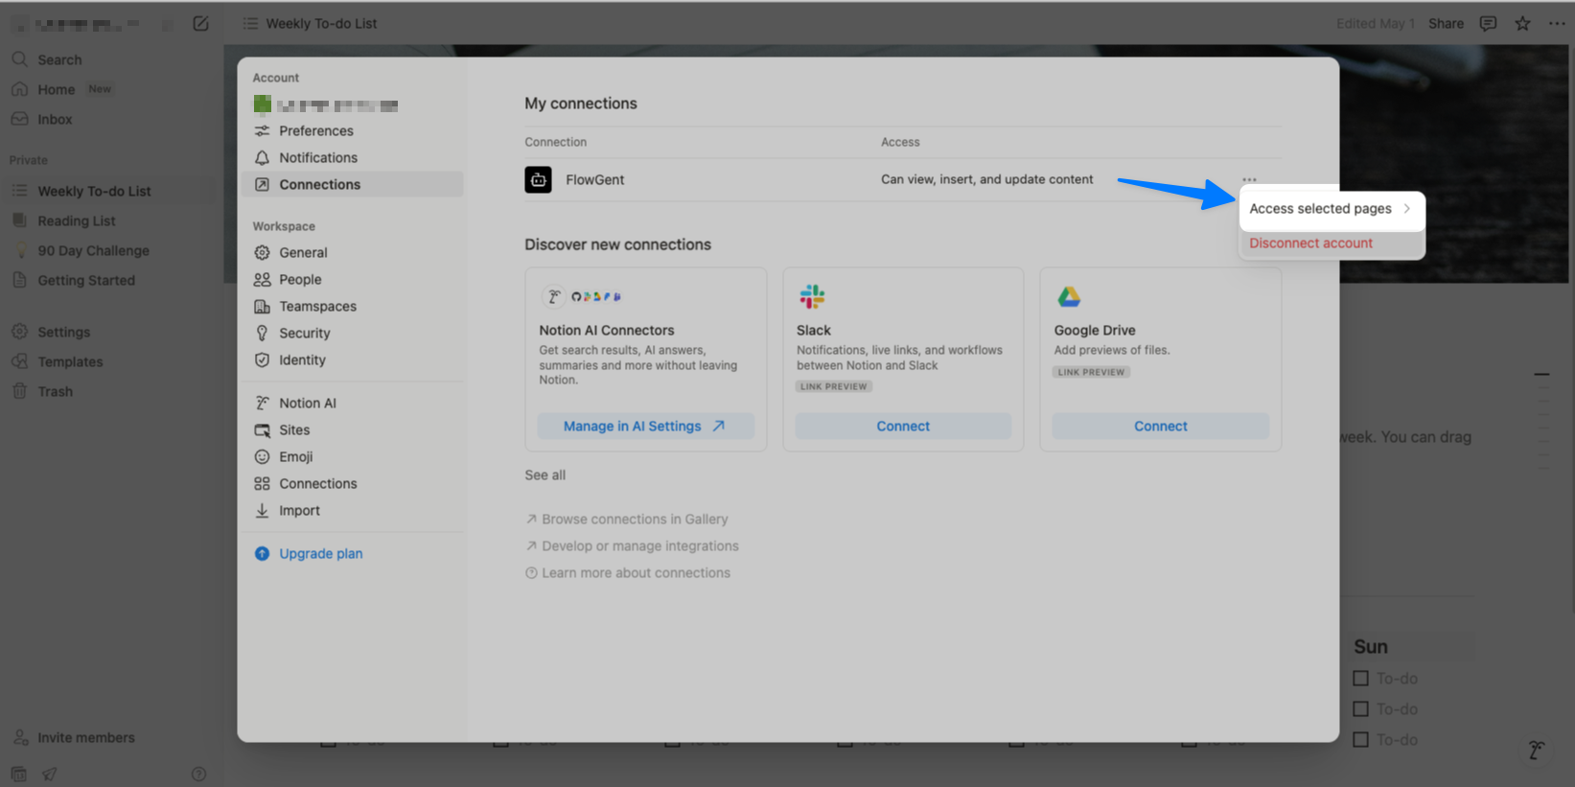Click Upgrade plan
The height and width of the screenshot is (787, 1575).
[320, 553]
